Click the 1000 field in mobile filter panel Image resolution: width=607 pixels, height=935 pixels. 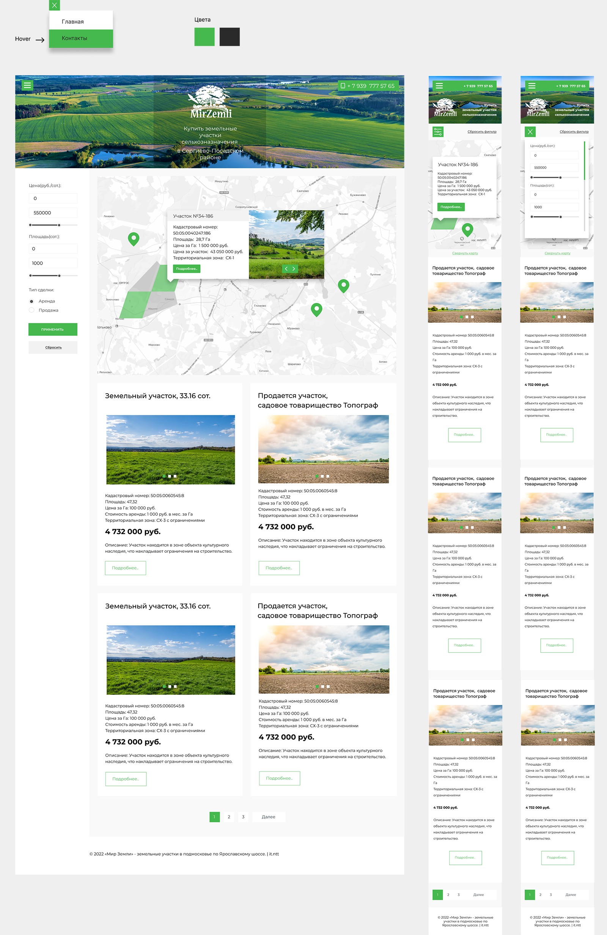coord(554,207)
